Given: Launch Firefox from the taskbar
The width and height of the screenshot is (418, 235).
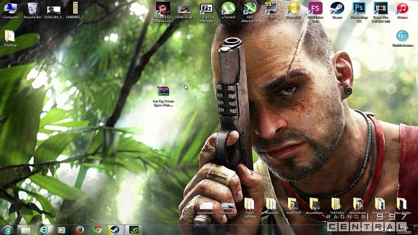Looking at the screenshot, I should tap(80, 230).
